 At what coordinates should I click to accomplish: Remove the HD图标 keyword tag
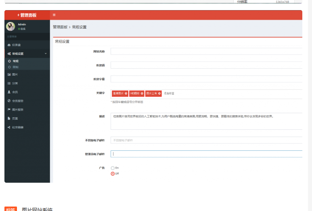click(x=142, y=93)
